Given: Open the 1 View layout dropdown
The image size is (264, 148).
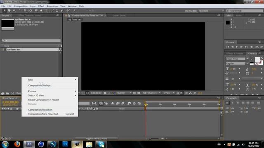Looking at the screenshot, I should point(169,93).
